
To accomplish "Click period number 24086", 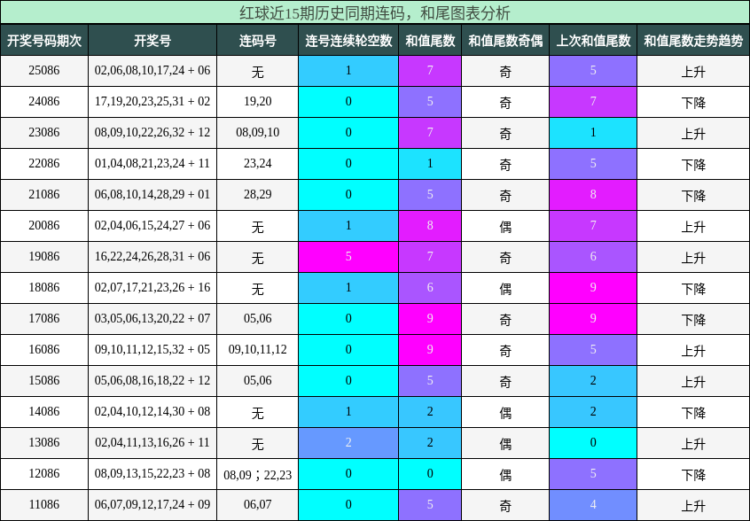I will tap(44, 102).
